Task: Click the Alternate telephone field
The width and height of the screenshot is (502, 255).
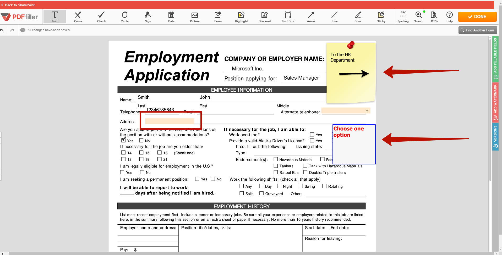Action: pos(346,110)
